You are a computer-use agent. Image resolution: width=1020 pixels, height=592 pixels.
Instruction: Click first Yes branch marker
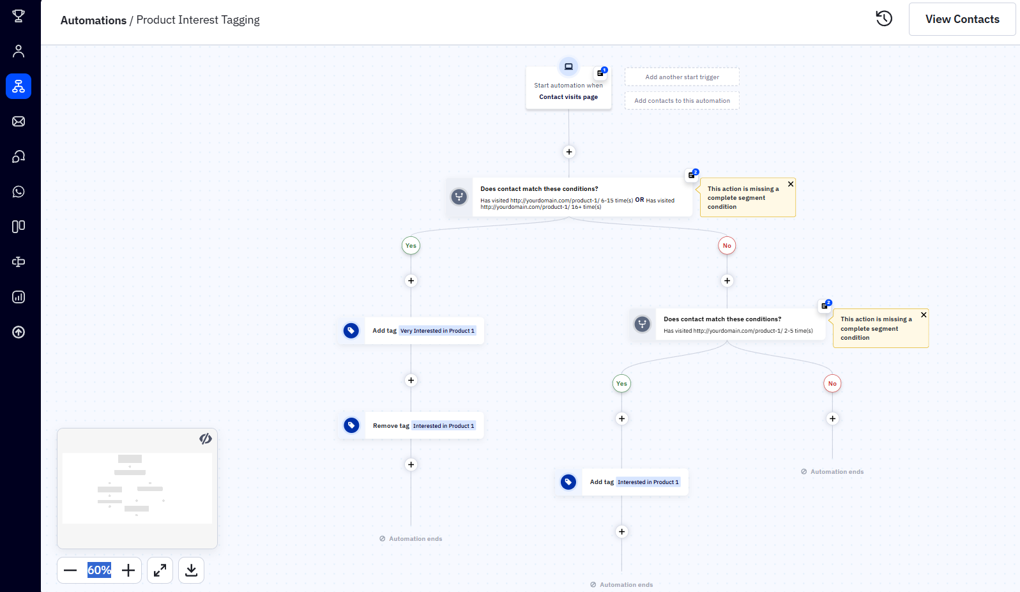[411, 246]
